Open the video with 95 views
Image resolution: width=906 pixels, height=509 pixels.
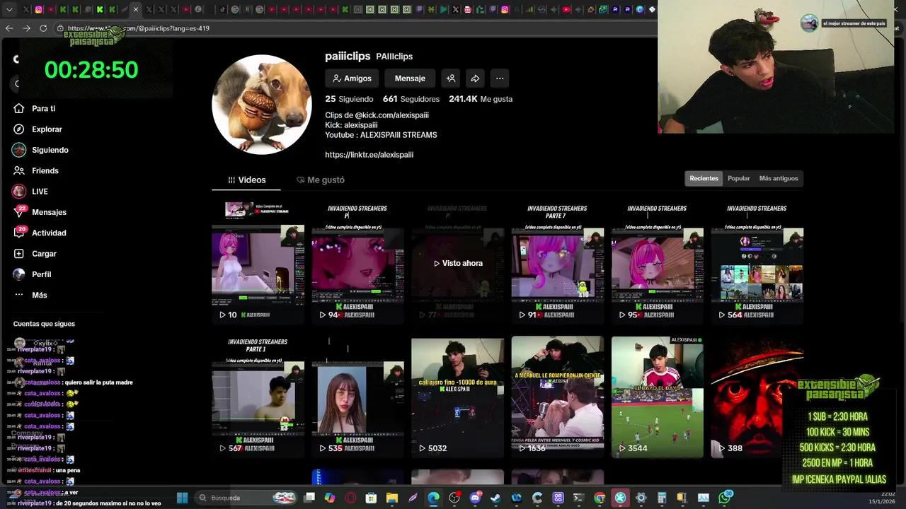click(658, 263)
